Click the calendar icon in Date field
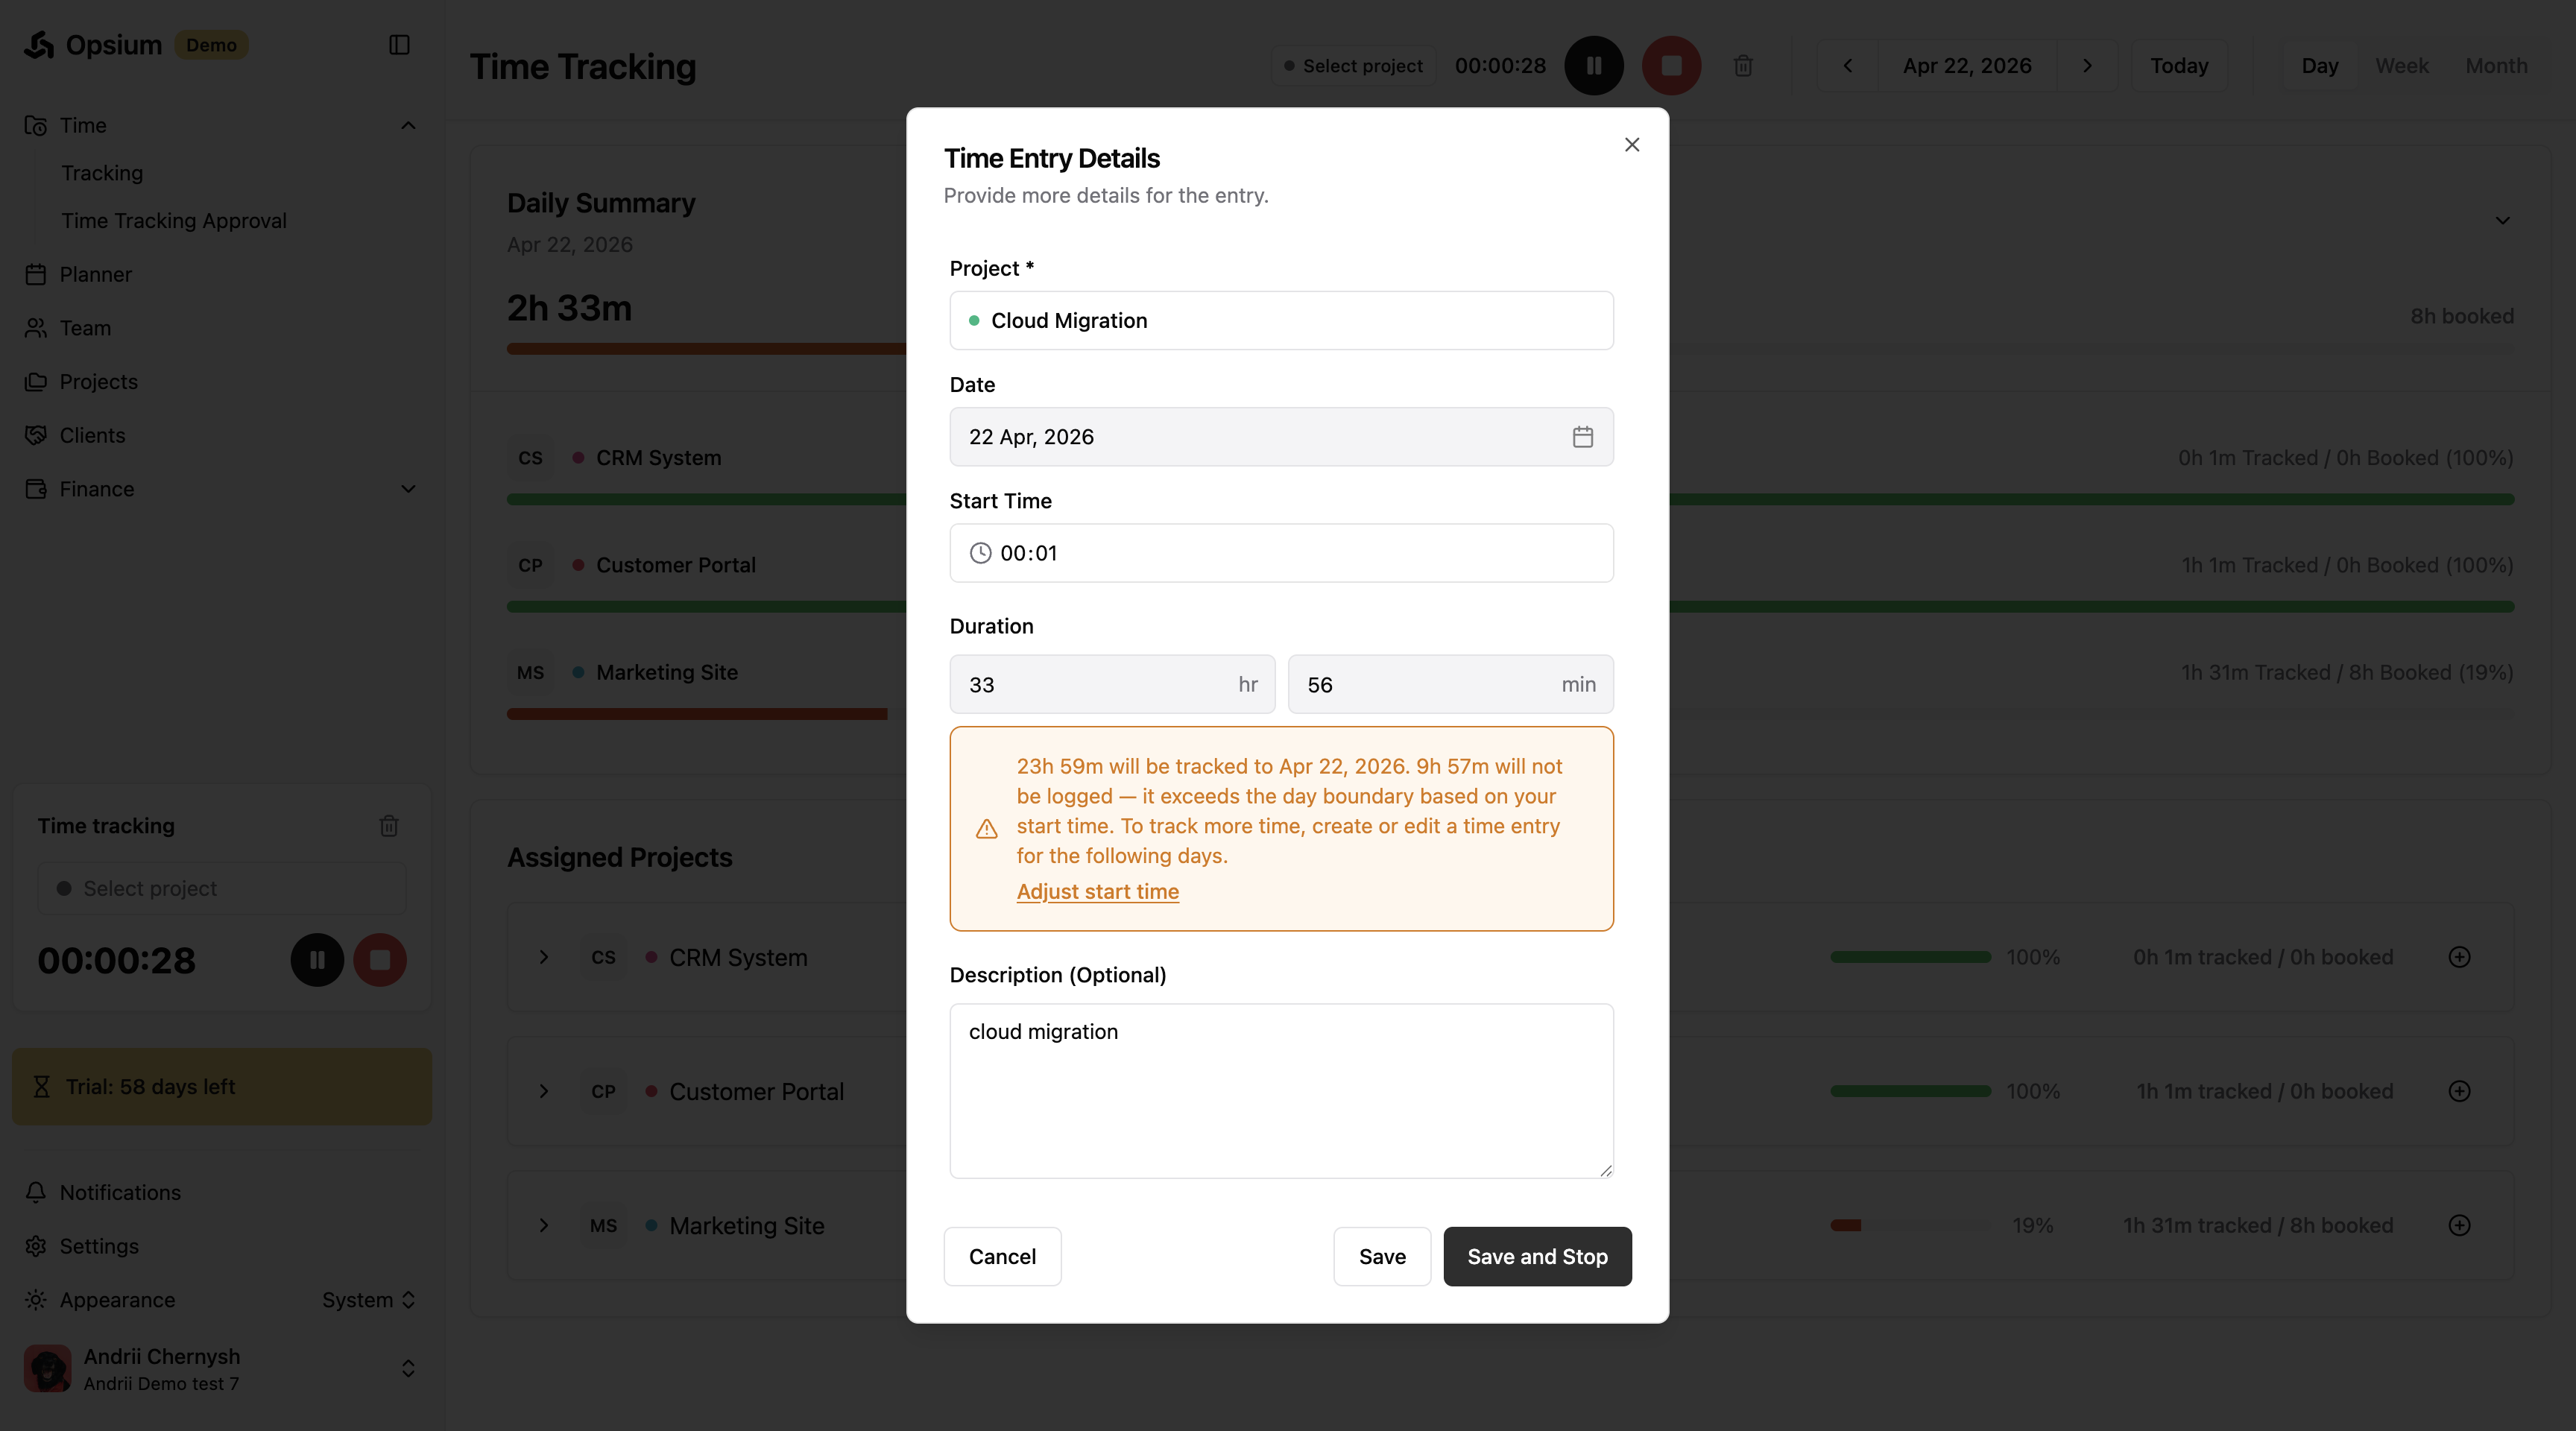 coord(1582,437)
